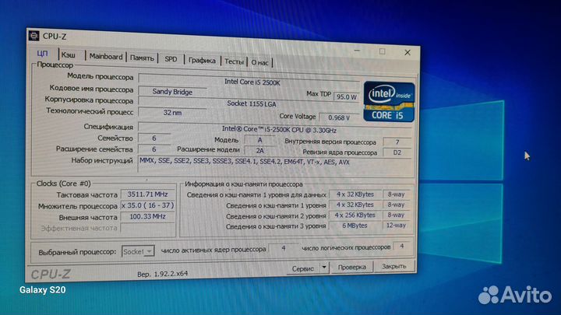The image size is (561, 315).
Task: Click the 4 x 256 KBytes level 2 cache value
Action: click(x=355, y=215)
